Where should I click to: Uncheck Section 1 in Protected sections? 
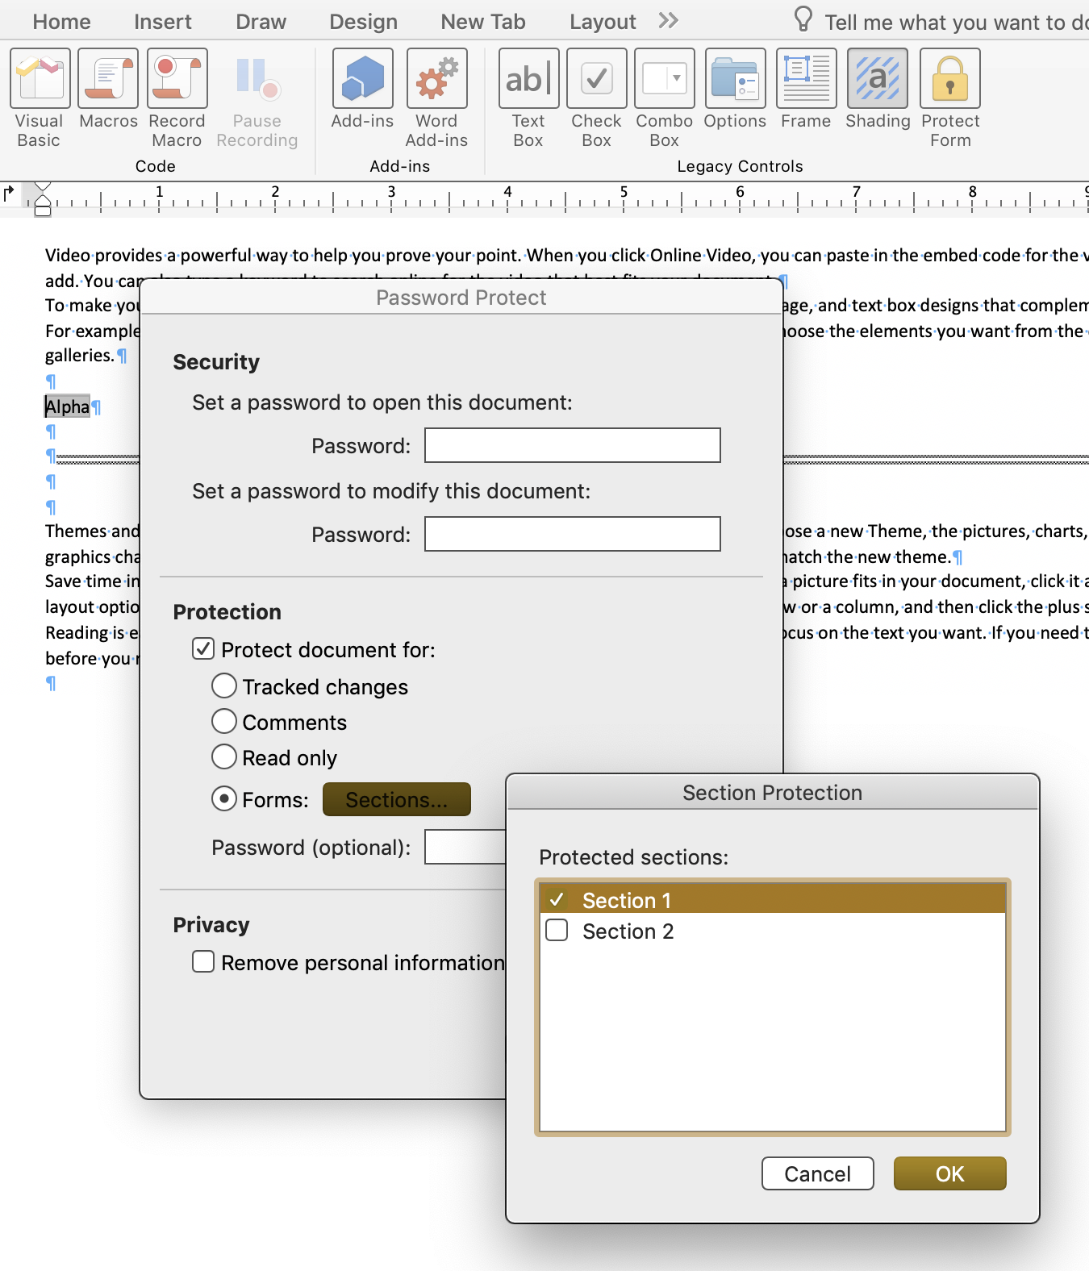557,899
